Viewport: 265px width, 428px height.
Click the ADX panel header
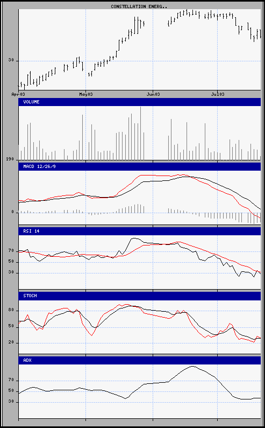point(140,361)
